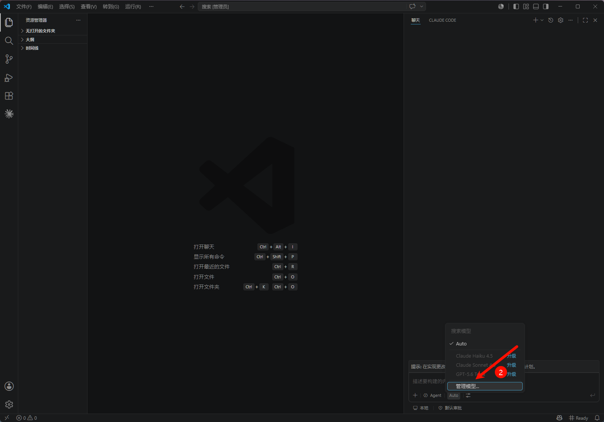Open chat panel more actions ellipsis

[x=571, y=20]
